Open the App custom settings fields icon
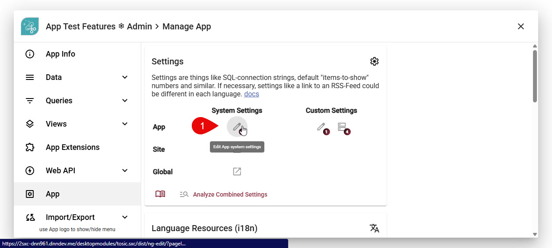Viewport: 552px width, 248px height. coord(342,127)
